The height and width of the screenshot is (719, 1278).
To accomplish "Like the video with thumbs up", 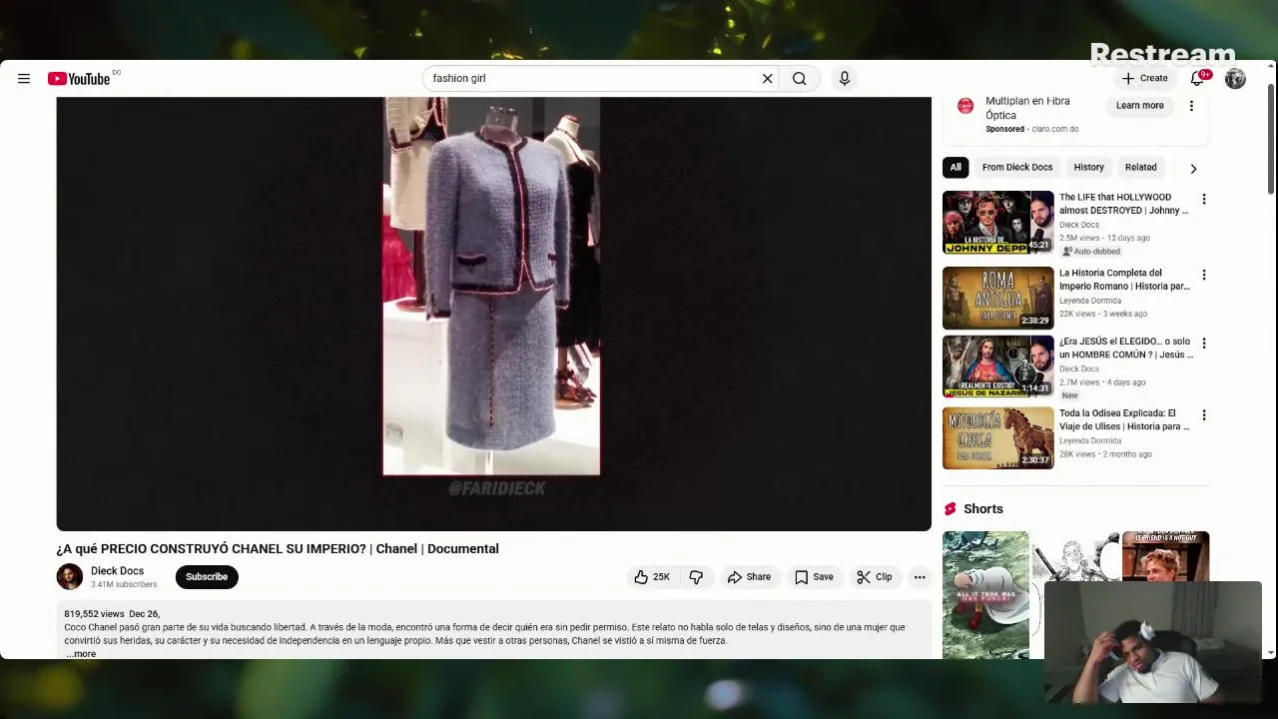I will [x=651, y=577].
